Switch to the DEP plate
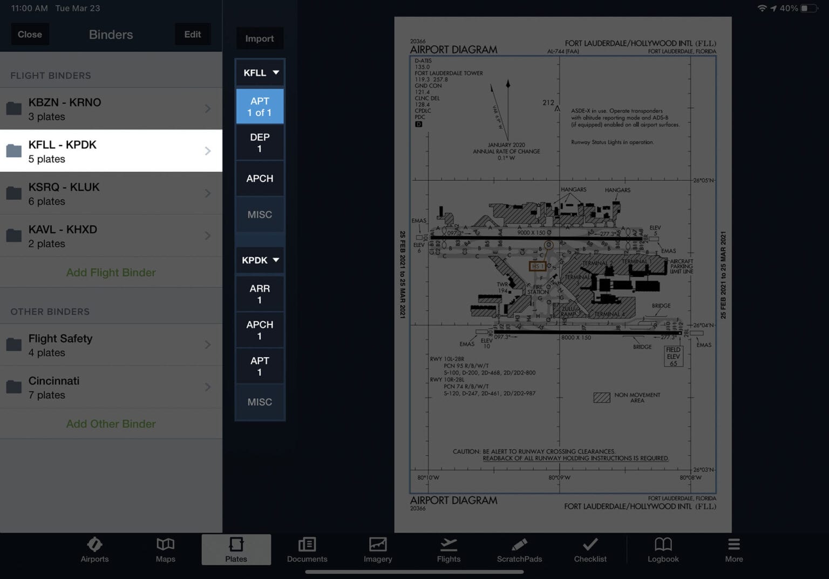829x579 pixels. pos(260,142)
